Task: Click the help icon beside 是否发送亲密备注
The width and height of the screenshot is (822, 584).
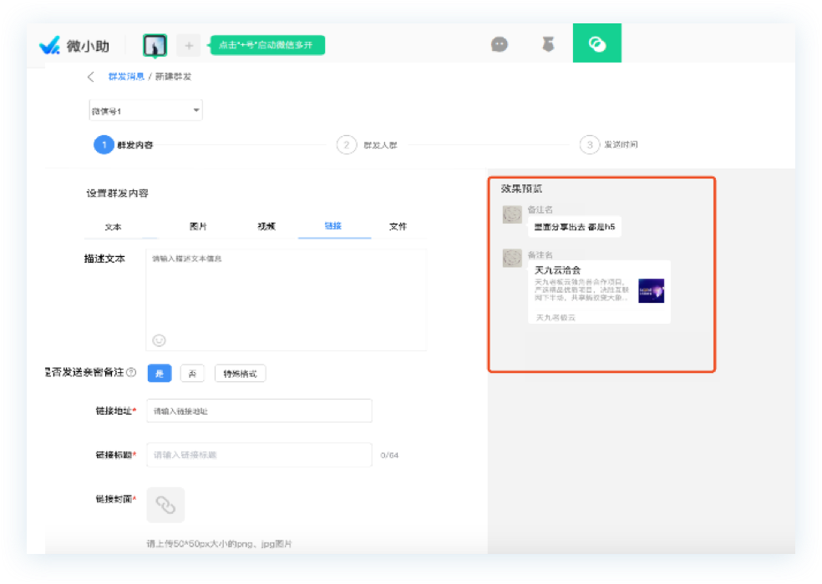Action: (131, 373)
